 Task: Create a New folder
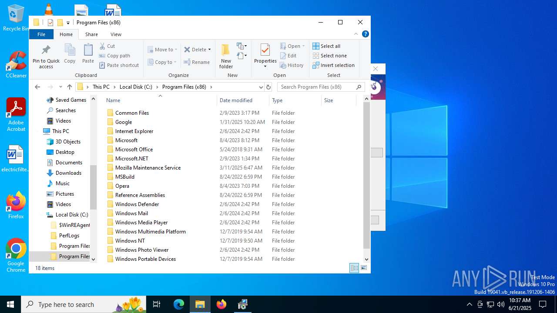(x=226, y=56)
